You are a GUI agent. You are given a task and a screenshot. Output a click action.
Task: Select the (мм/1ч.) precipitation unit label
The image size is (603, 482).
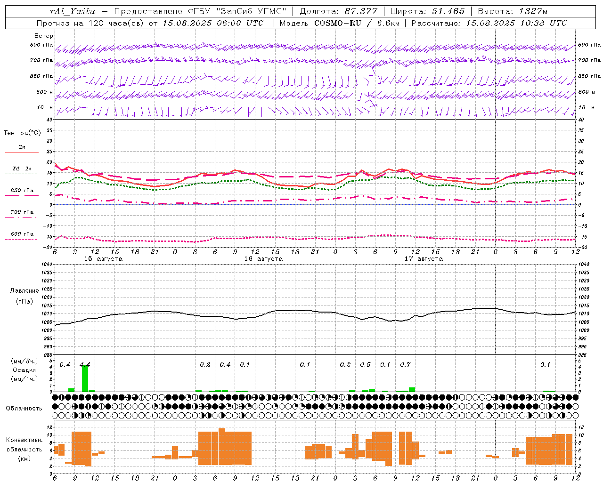pyautogui.click(x=24, y=379)
